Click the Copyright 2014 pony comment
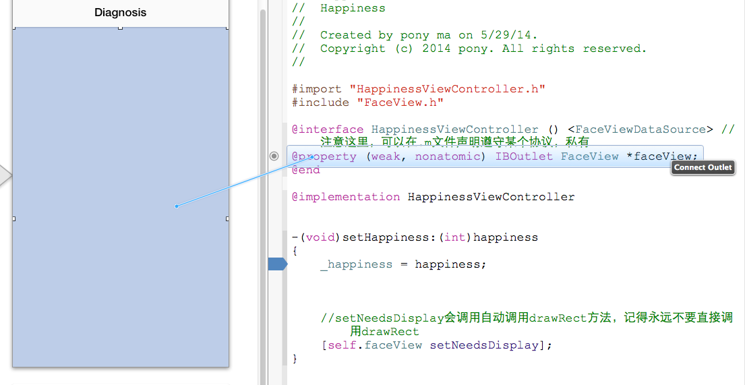The width and height of the screenshot is (745, 385). [469, 49]
